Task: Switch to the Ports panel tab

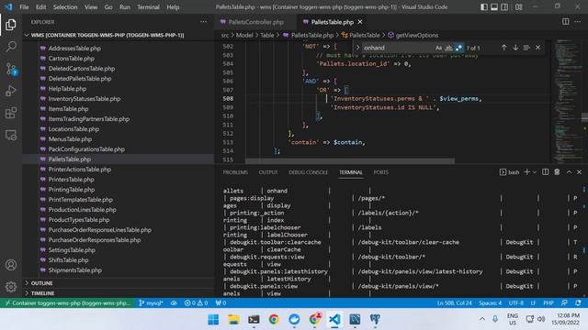Action: 380,172
